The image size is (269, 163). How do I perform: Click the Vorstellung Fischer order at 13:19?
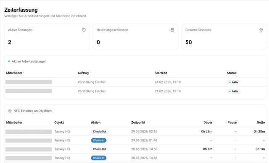point(92,82)
